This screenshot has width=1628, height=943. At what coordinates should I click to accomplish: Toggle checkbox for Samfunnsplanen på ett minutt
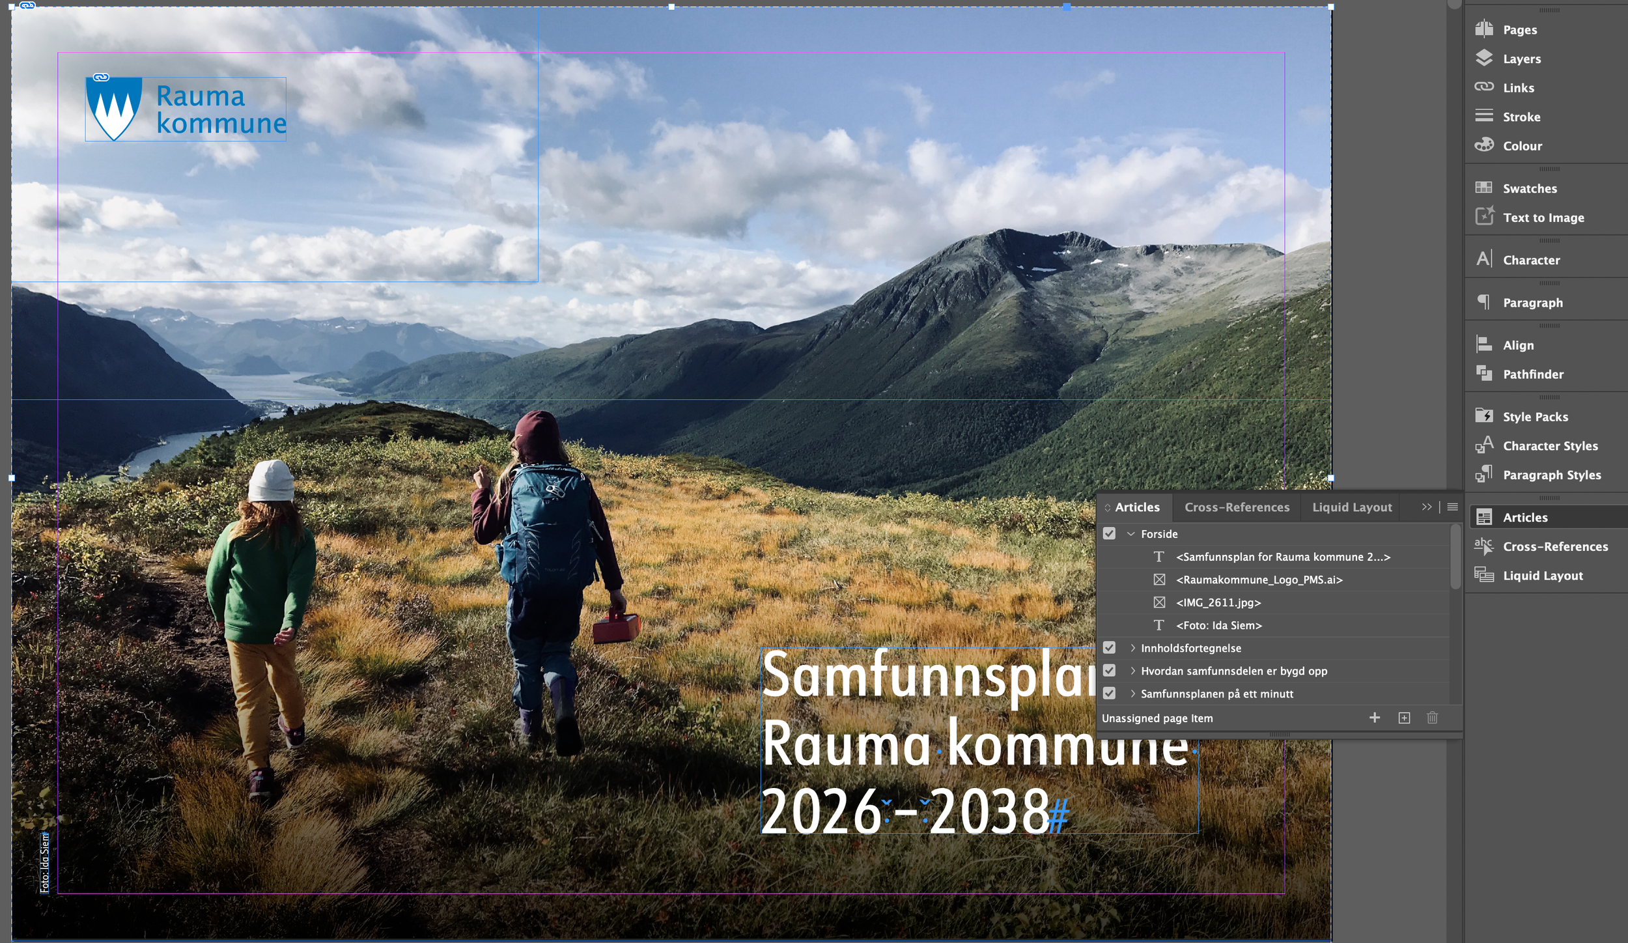[1109, 693]
